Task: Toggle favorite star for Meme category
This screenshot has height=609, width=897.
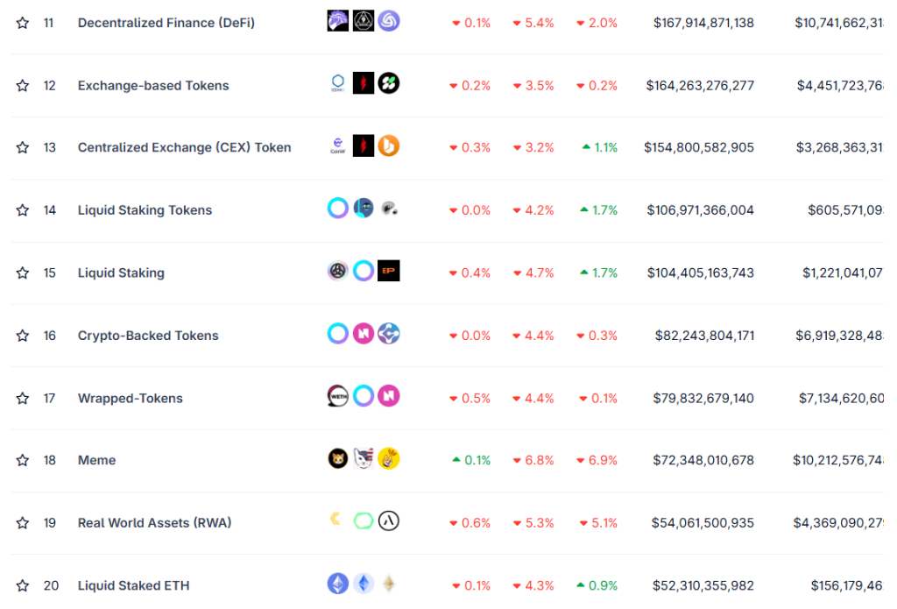Action: [x=23, y=460]
